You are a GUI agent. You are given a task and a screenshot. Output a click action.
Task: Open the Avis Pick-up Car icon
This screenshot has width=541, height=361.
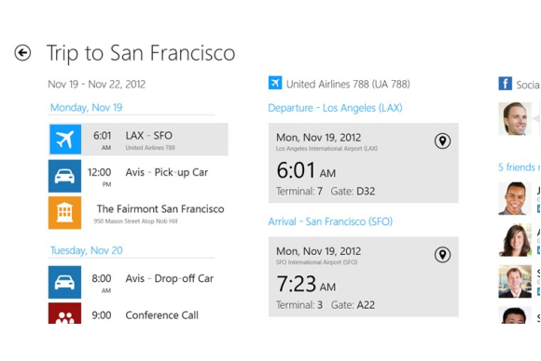click(x=65, y=176)
